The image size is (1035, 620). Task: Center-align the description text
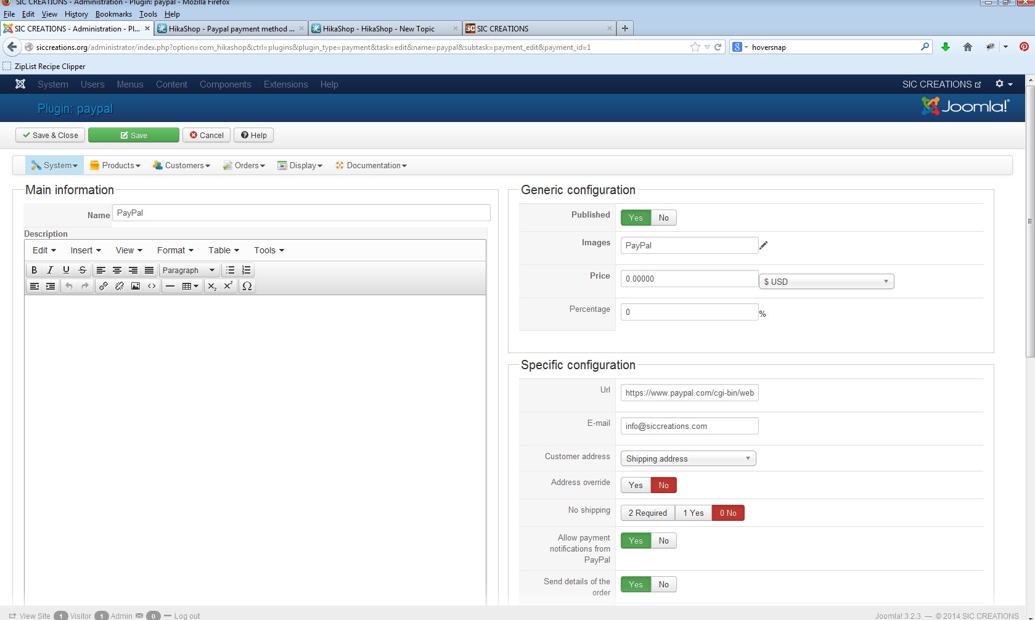[x=117, y=270]
